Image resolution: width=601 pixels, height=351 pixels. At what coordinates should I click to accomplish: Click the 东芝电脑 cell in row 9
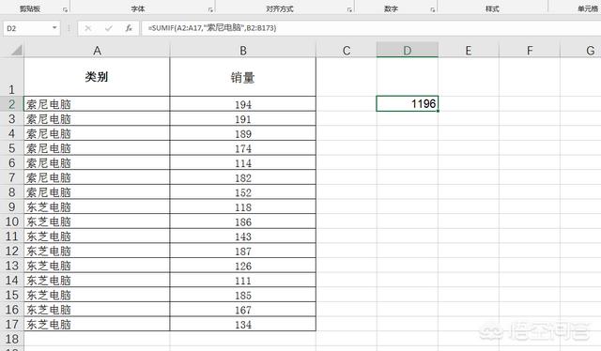[x=97, y=206]
